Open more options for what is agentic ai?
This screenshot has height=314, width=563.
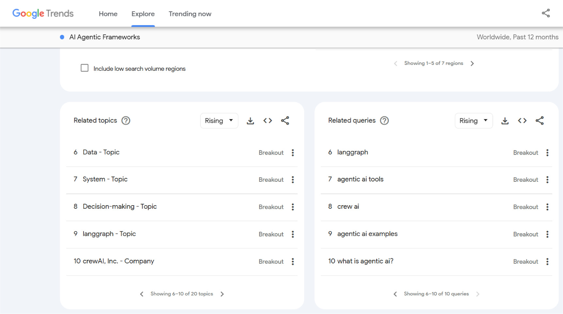tap(547, 262)
